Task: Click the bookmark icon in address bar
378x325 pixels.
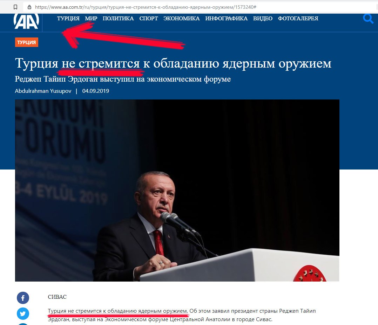Action: pos(15,7)
